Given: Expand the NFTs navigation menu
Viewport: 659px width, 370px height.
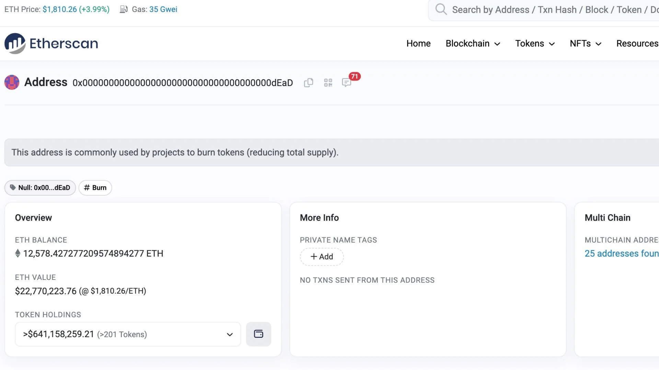Looking at the screenshot, I should pos(585,44).
